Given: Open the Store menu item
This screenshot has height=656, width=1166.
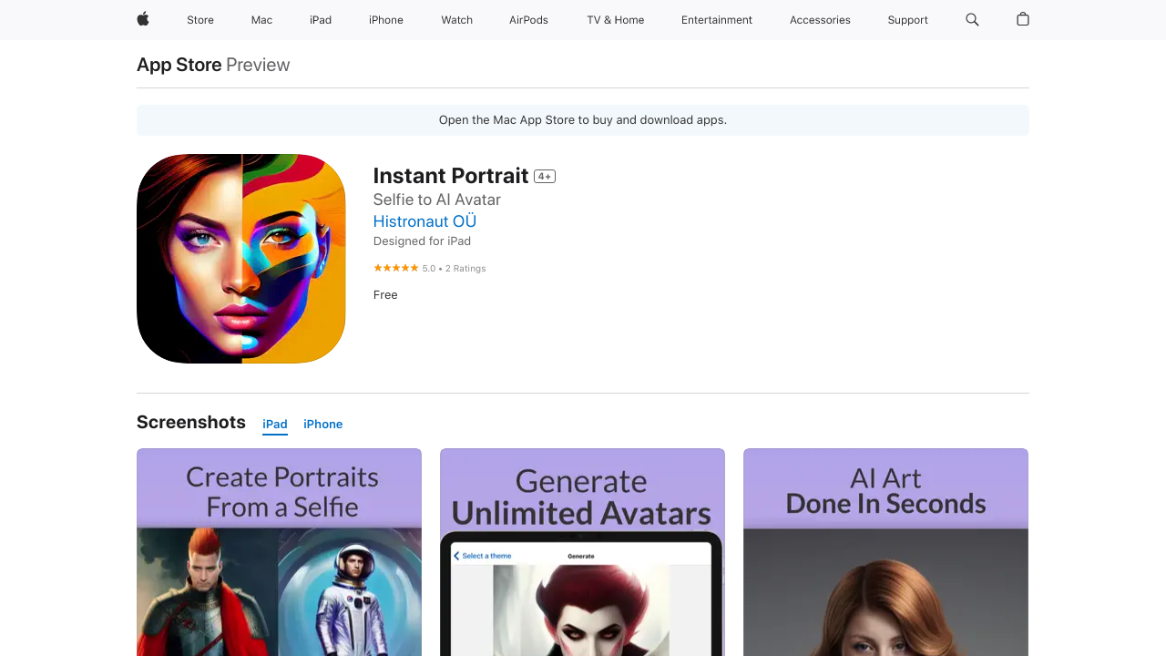Looking at the screenshot, I should (200, 20).
